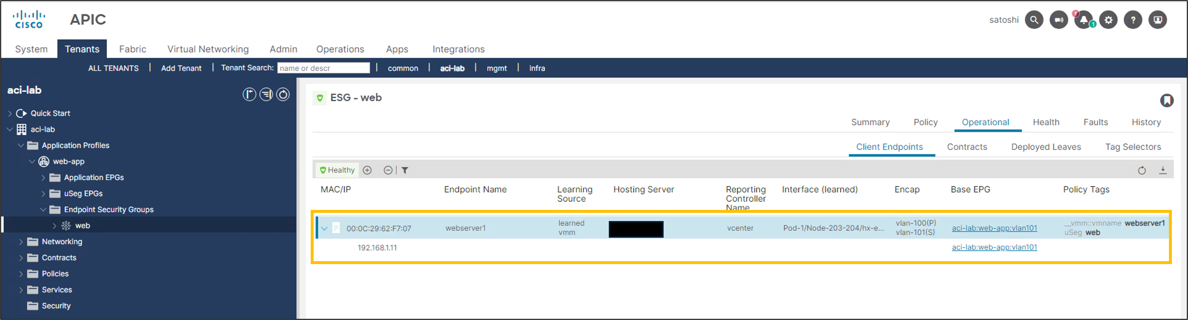Click the ALL TENANTS link

tap(113, 68)
